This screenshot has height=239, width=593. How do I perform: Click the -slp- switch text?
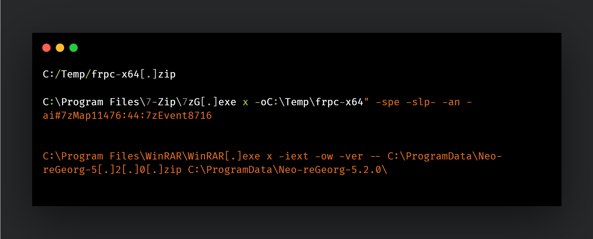[x=421, y=102]
